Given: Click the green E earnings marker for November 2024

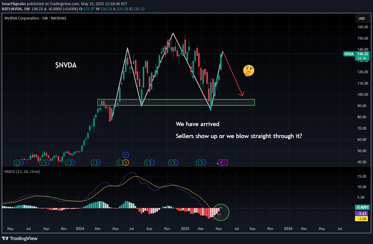Looking at the screenshot, I should point(172,163).
